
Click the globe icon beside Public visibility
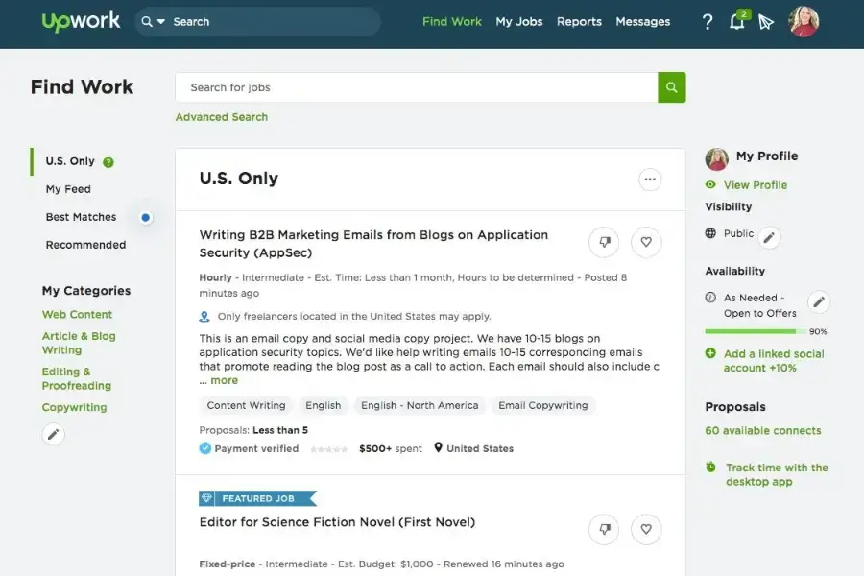click(710, 233)
